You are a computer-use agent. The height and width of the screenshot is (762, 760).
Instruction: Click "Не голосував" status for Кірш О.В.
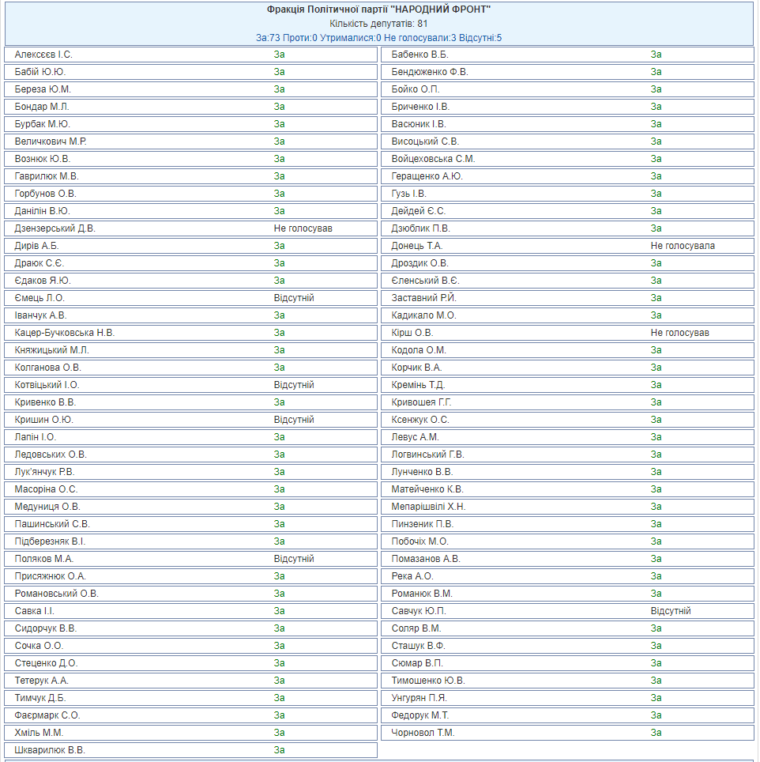679,333
